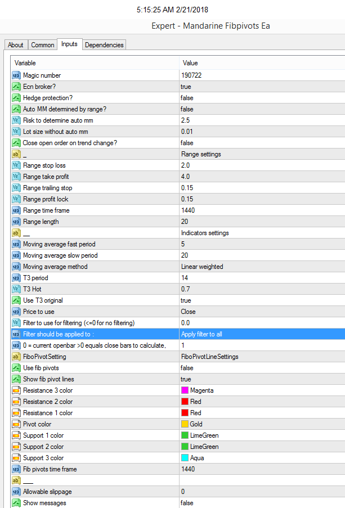This screenshot has height=508, width=345.
Task: Click the Range time frame integer icon
Action: [x=16, y=210]
